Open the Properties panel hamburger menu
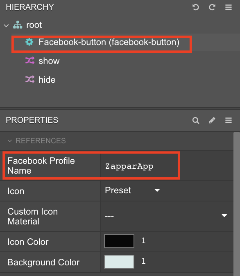Image resolution: width=240 pixels, height=276 pixels. coord(229,120)
